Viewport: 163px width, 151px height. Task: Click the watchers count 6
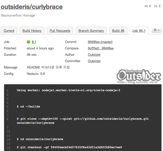[150, 6]
